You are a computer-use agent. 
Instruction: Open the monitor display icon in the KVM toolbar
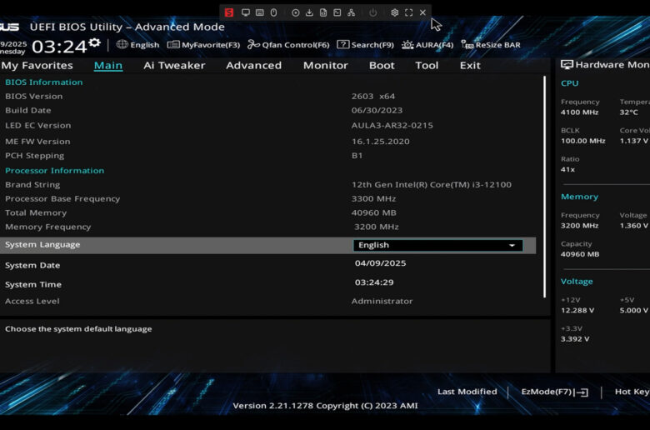pyautogui.click(x=246, y=12)
